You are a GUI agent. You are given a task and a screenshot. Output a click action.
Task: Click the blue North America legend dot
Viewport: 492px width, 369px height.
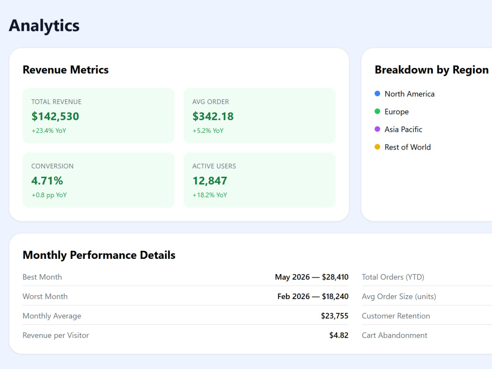click(377, 93)
